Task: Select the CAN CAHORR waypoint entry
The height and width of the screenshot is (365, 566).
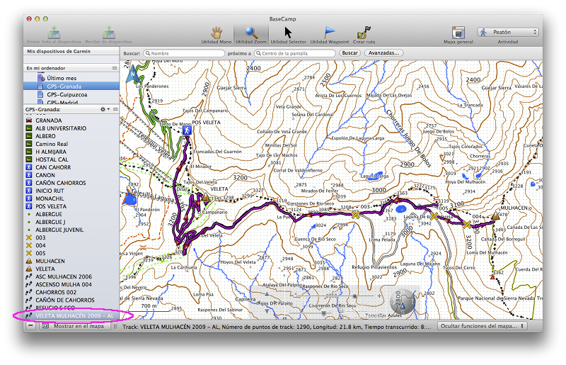Action: coord(71,167)
